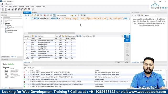
Task: Click the find magnifier icon in editor toolbar
Action: tap(78, 15)
